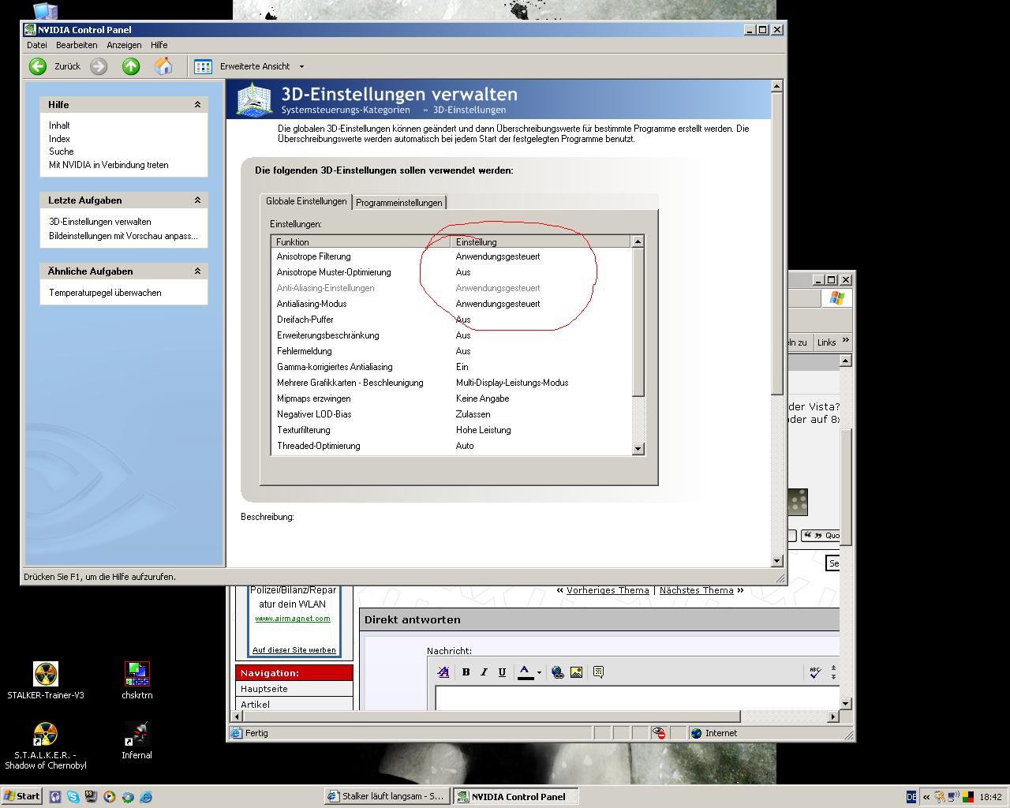Click the Erweiterte Ansicht view icon
The width and height of the screenshot is (1010, 808).
coord(203,66)
